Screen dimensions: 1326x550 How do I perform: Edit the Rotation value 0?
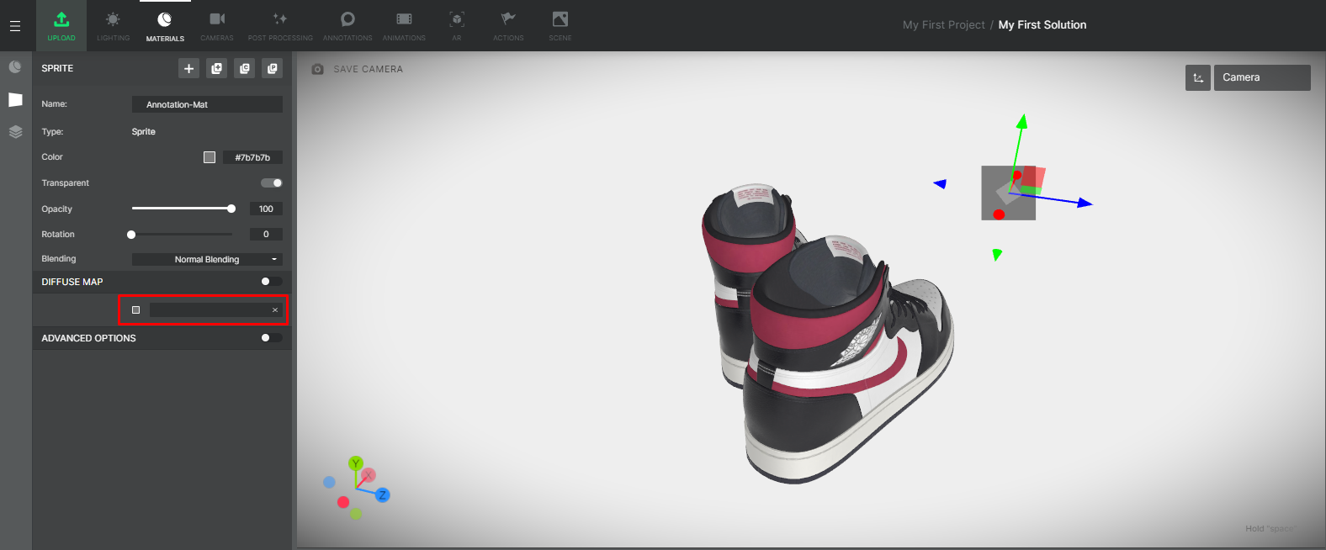[x=266, y=235]
